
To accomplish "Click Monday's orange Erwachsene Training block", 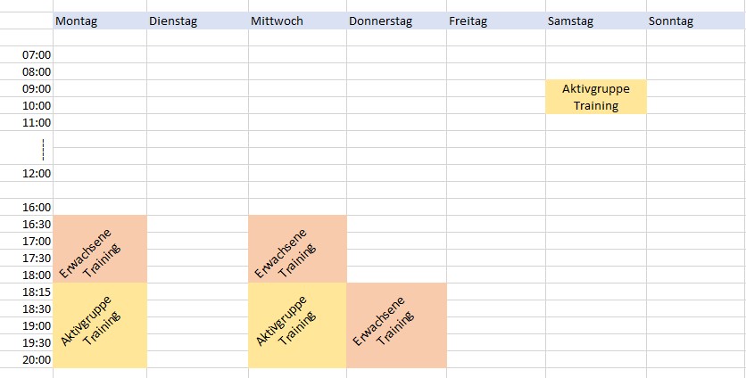I will coord(100,249).
